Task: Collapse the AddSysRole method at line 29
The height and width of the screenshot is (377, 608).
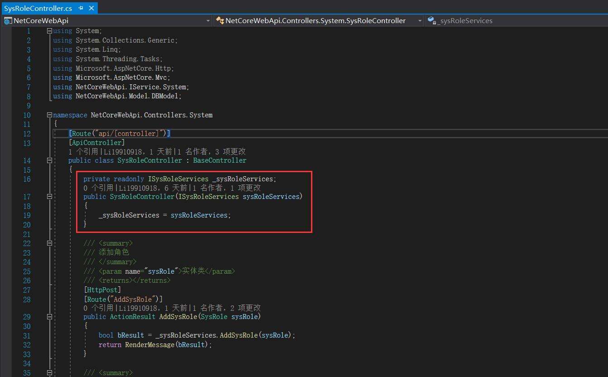Action: [x=49, y=317]
